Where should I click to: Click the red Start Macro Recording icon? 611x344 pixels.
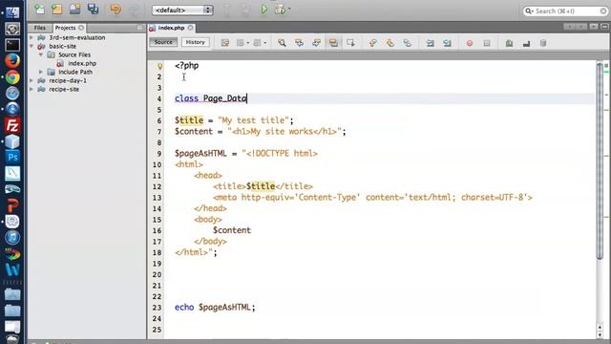pos(470,43)
